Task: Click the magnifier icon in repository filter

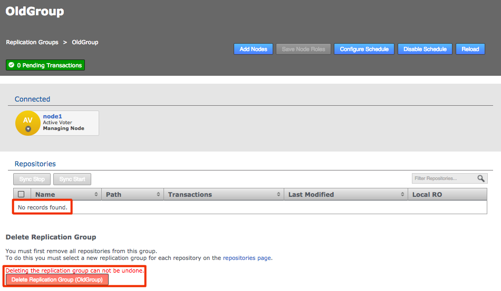Action: 480,179
